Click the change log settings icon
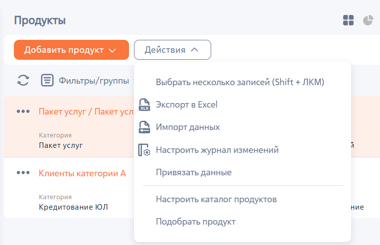 144,150
